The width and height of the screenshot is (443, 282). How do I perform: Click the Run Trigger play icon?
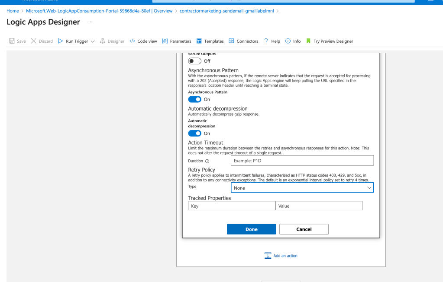(61, 41)
